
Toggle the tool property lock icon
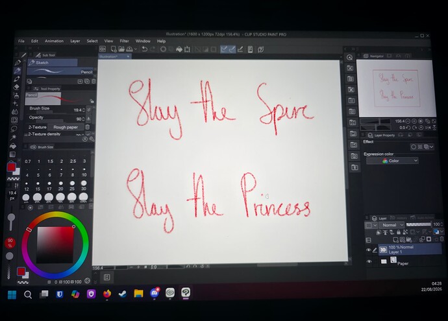coord(92,101)
